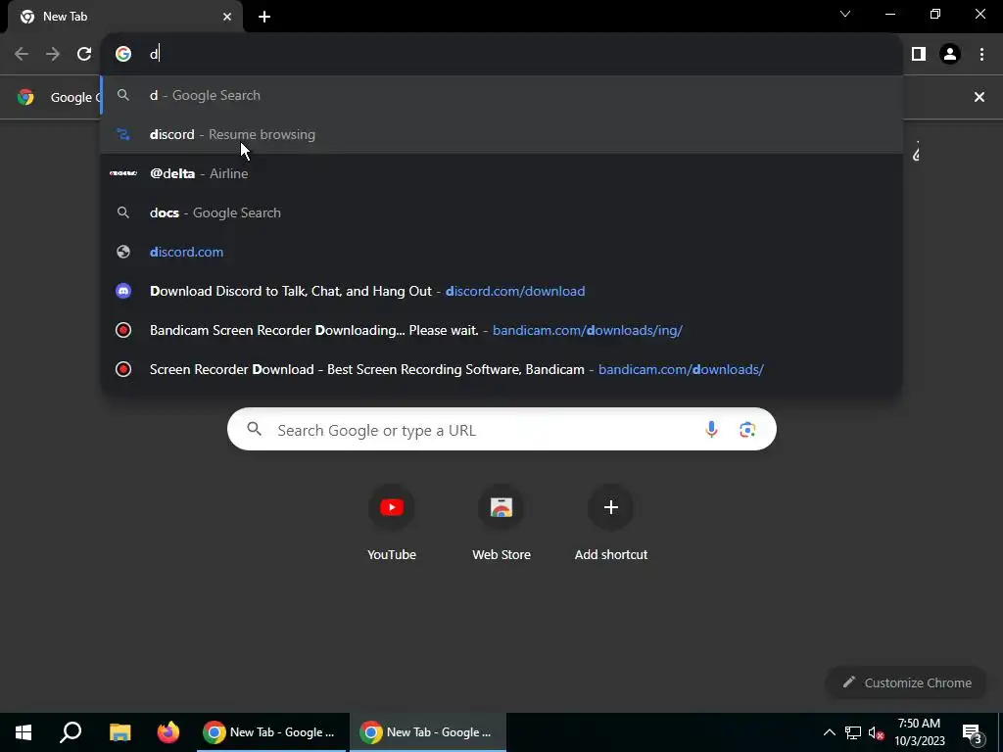Click the Forward navigation arrow
The width and height of the screenshot is (1003, 752).
pos(53,54)
